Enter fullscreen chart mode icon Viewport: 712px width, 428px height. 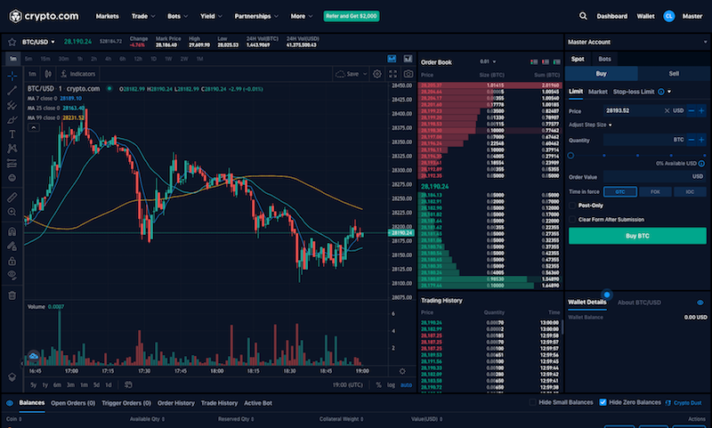pyautogui.click(x=392, y=74)
